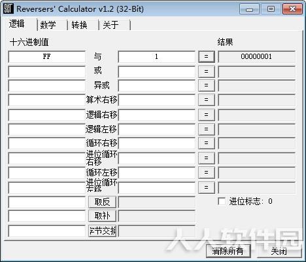Image resolution: width=306 pixels, height=262 pixels.
Task: Click the 与 operand field containing 1
Action: pyautogui.click(x=156, y=57)
